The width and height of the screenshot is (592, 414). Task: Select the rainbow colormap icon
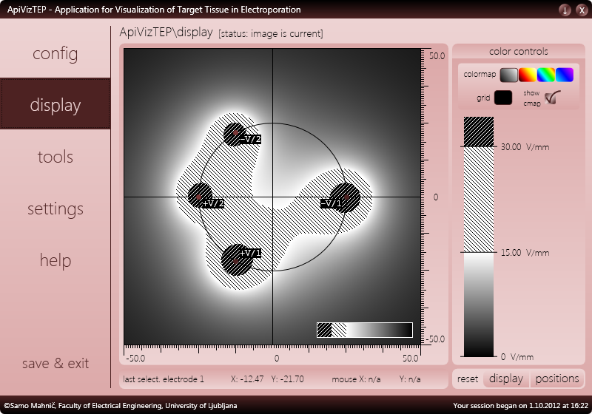coord(545,75)
